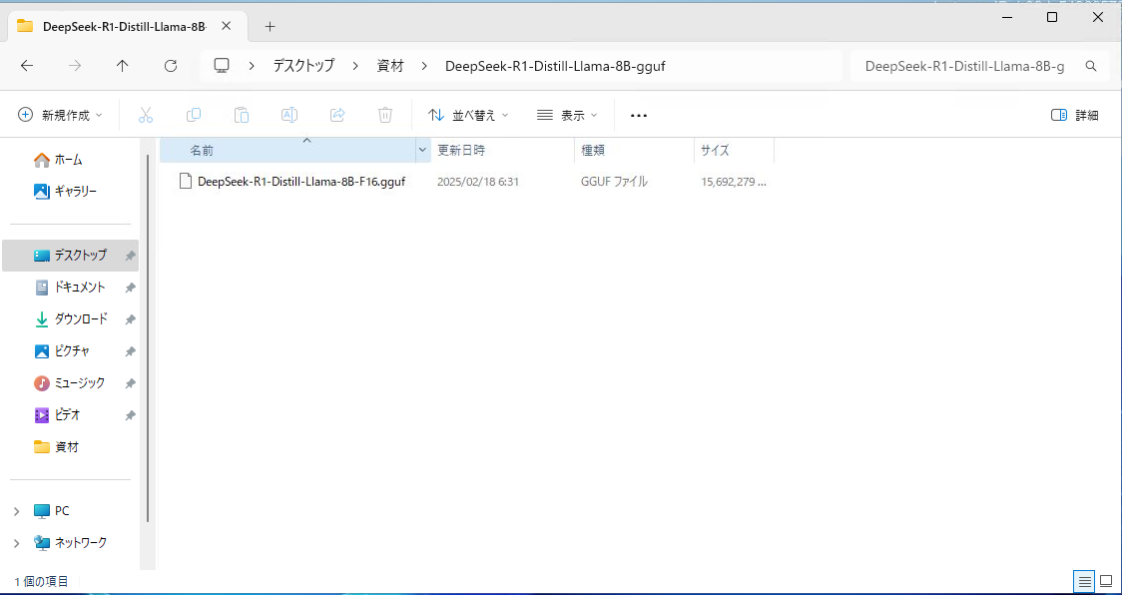Click DeepSeek-R1-Distill-Llama-8B-gguf breadcrumb segment

(556, 66)
